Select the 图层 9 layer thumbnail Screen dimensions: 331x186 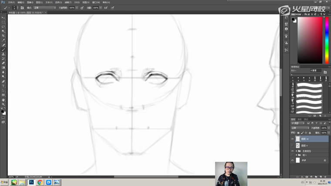click(x=297, y=146)
